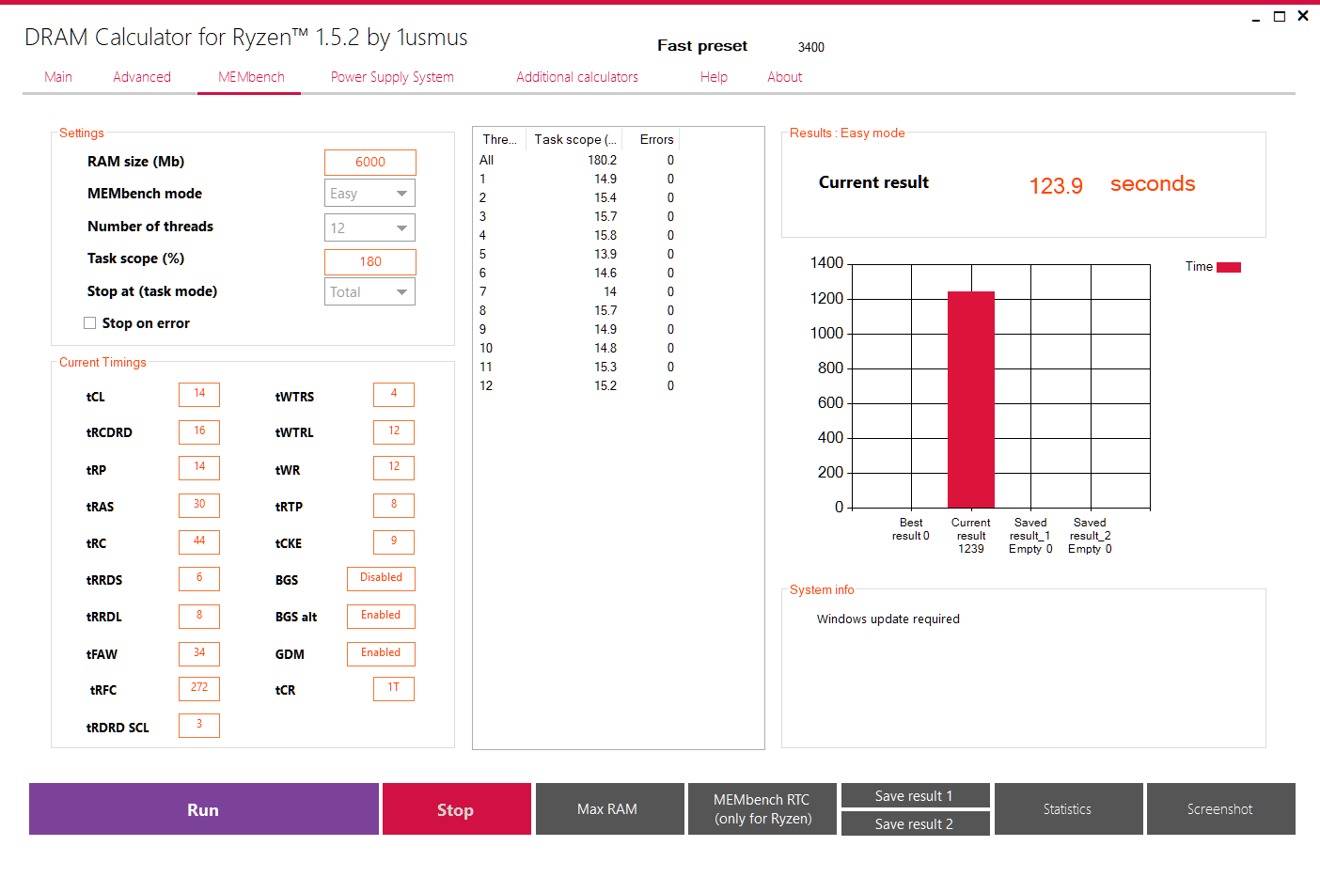This screenshot has height=893, width=1320.
Task: Switch to the Main tab
Action: [x=58, y=77]
